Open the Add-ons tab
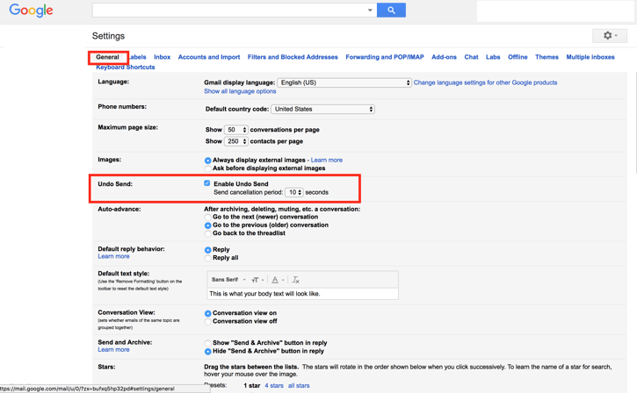Viewport: 637px width, 393px height. point(444,57)
